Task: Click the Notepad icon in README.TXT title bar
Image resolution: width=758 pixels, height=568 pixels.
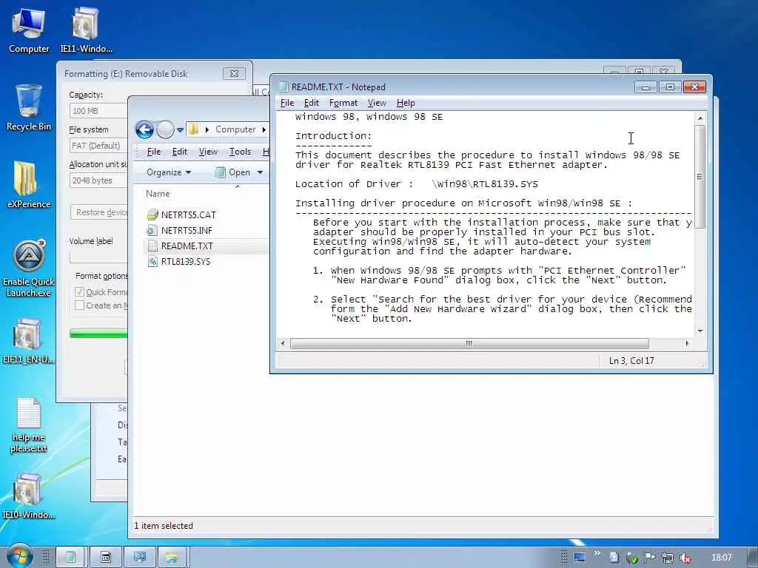Action: pos(284,87)
